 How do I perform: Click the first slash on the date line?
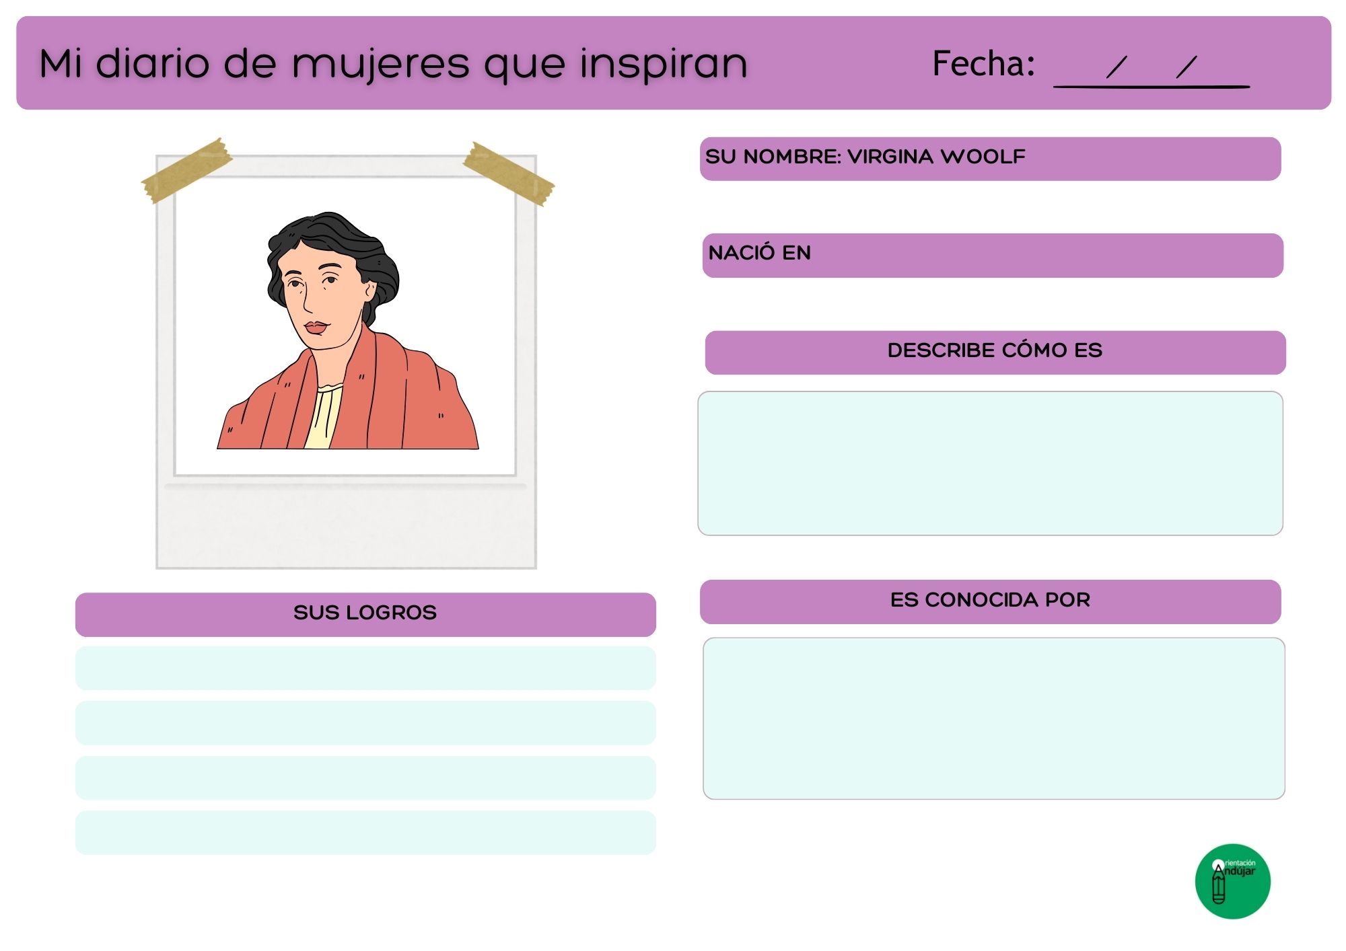coord(1116,67)
